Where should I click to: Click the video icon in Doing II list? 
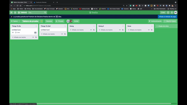point(120,30)
